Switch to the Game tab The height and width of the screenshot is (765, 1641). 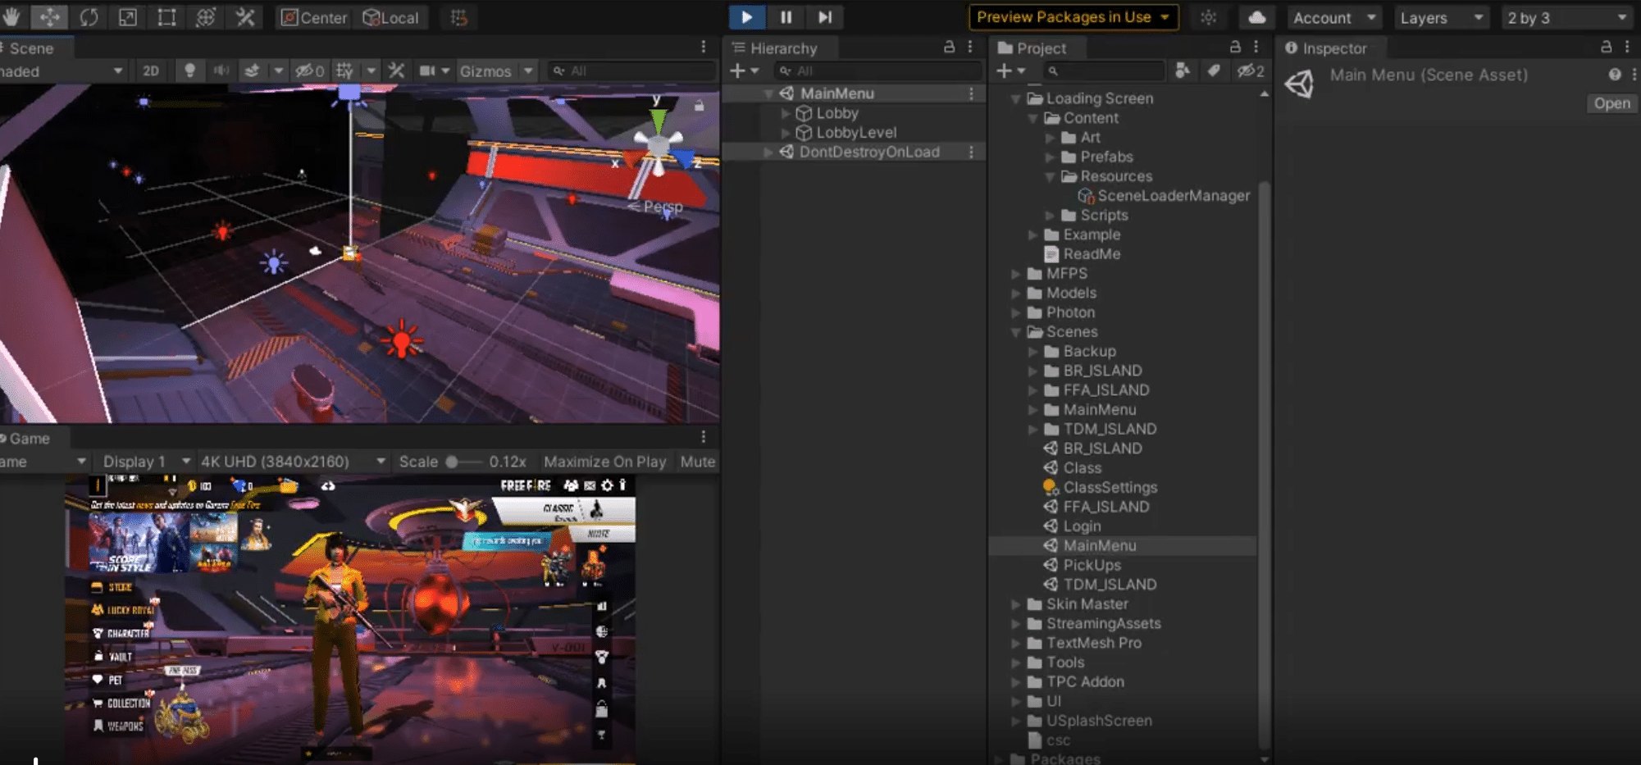[28, 439]
